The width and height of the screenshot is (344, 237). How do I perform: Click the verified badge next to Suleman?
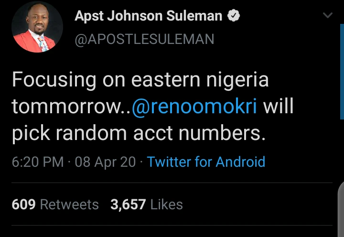[233, 16]
